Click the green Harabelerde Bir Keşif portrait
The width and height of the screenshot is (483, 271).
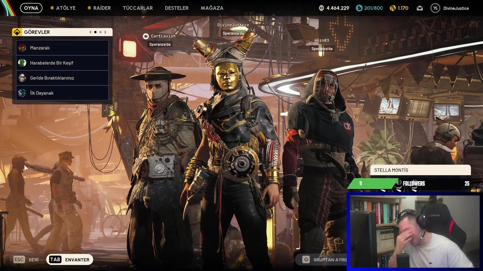click(22, 63)
